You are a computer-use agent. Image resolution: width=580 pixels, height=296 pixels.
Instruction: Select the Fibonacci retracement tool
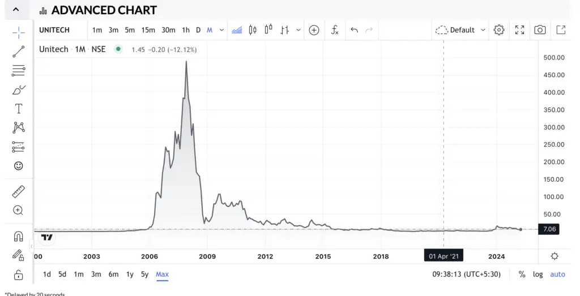click(x=18, y=71)
